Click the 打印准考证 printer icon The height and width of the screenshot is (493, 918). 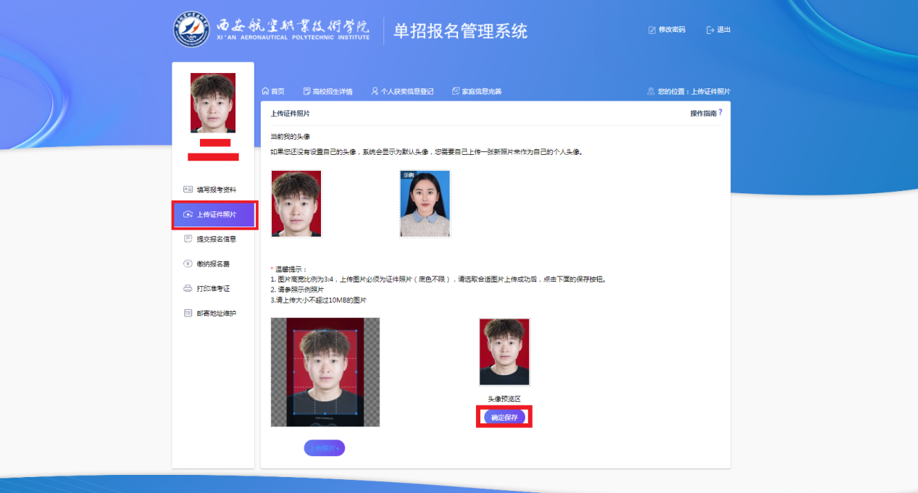188,288
